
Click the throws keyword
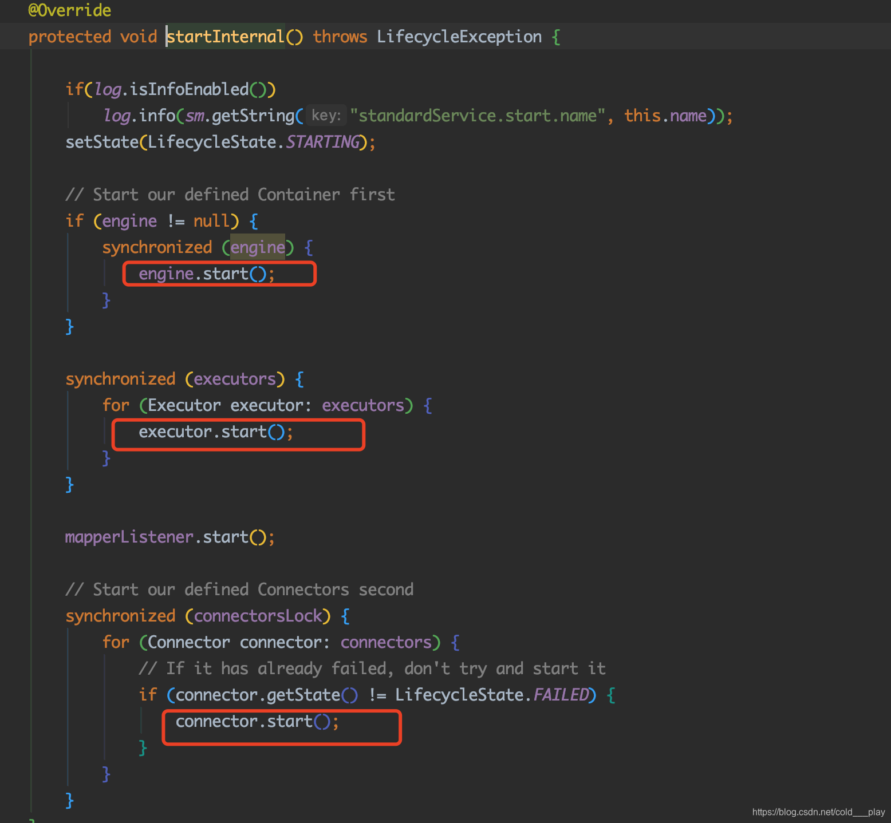(x=340, y=37)
